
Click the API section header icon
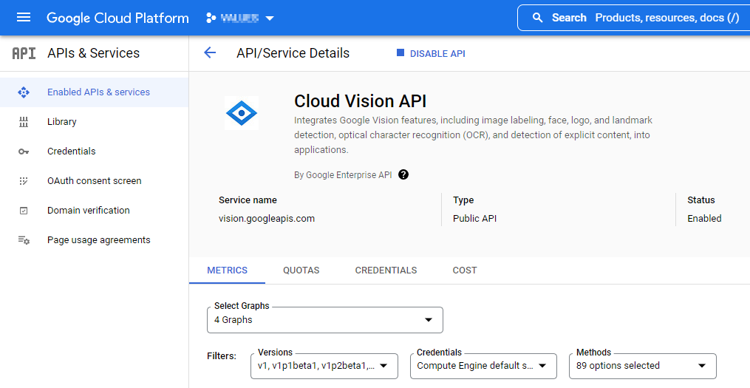pyautogui.click(x=24, y=53)
